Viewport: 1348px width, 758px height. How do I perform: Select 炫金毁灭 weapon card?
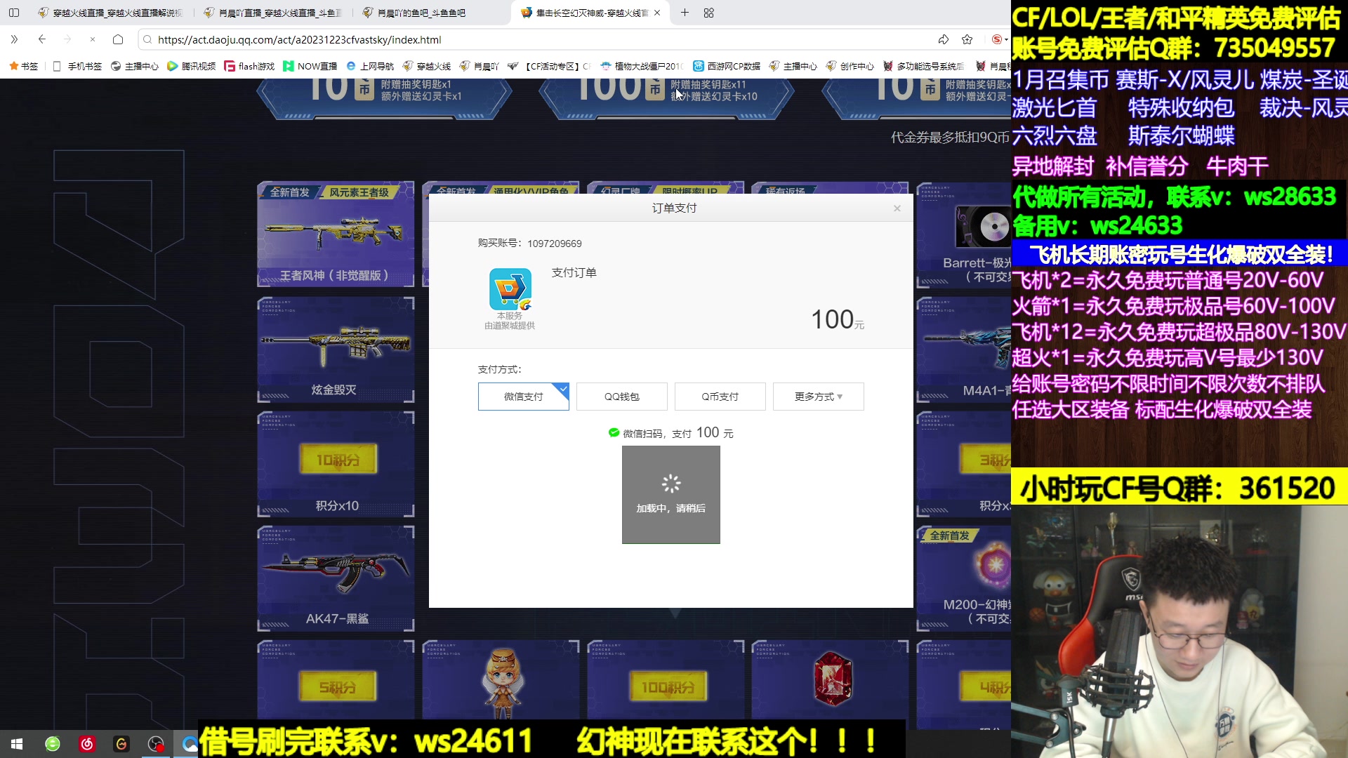(x=336, y=350)
